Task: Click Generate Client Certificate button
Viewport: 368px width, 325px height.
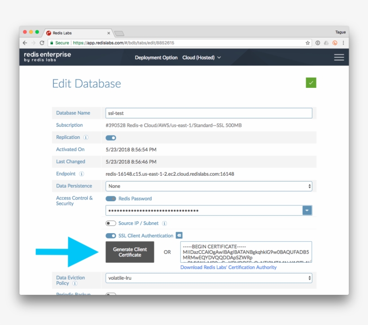Action: tap(130, 252)
